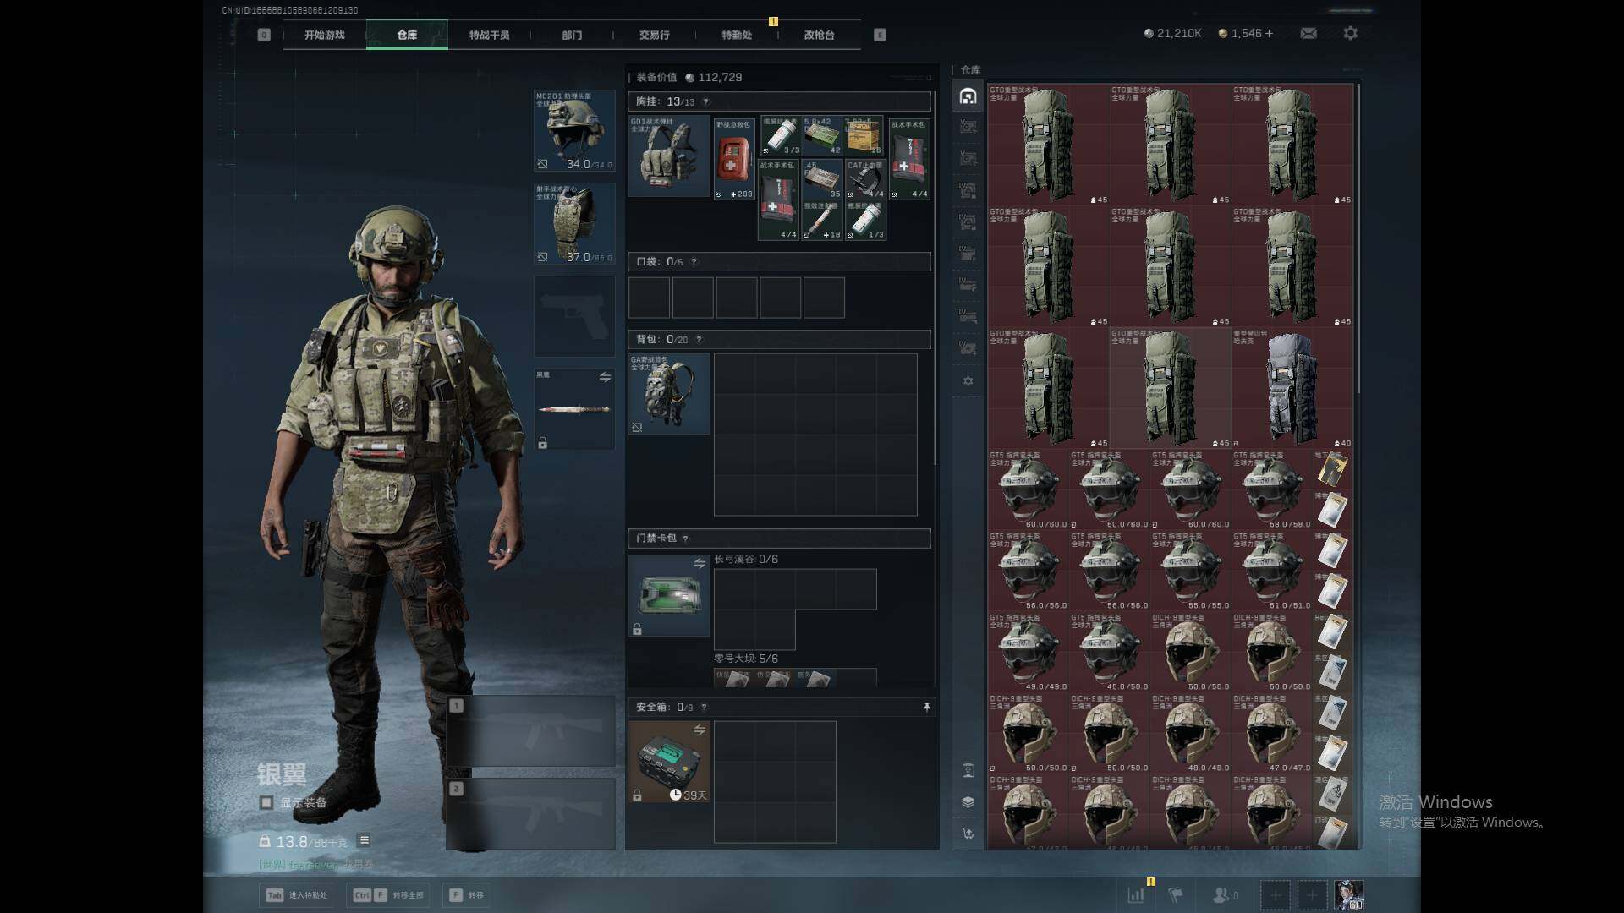Click the stash sidebar gear icon

tap(968, 381)
